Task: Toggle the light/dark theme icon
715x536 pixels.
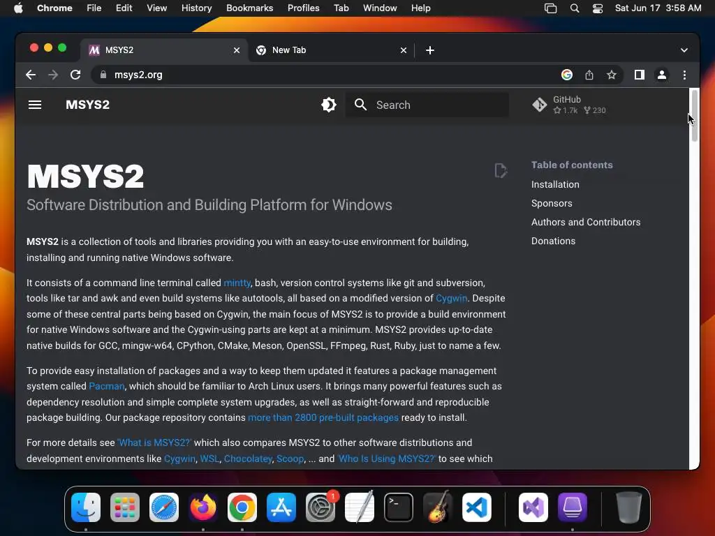Action: [x=328, y=105]
